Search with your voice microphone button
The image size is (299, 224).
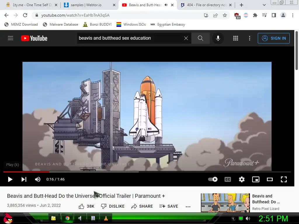pos(218,38)
